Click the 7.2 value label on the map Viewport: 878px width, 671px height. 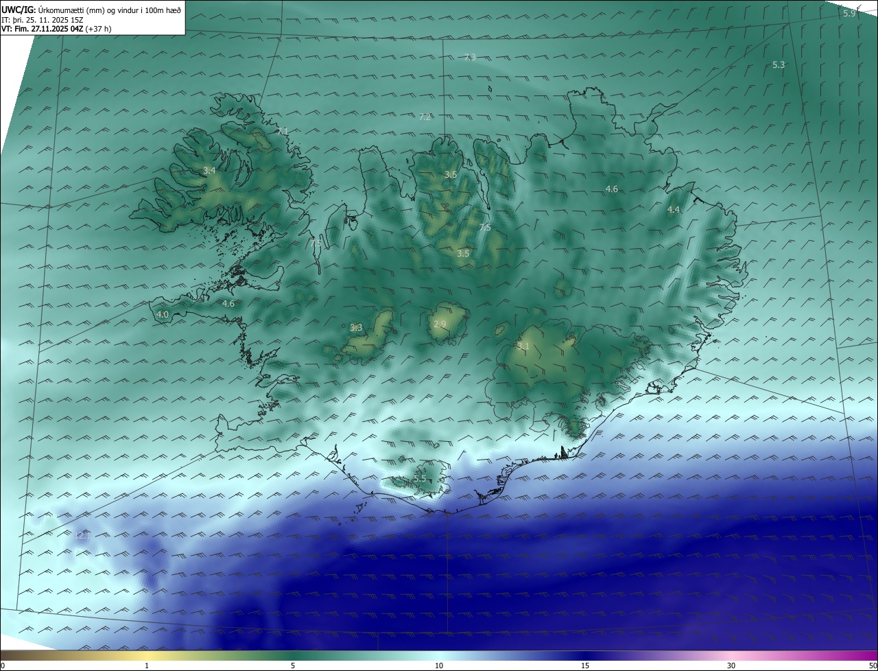point(425,117)
